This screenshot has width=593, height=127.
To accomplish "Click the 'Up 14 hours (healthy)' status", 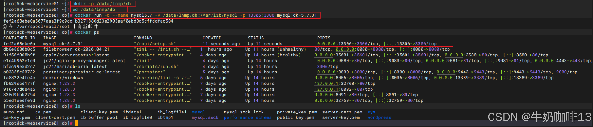I will [x=273, y=55].
